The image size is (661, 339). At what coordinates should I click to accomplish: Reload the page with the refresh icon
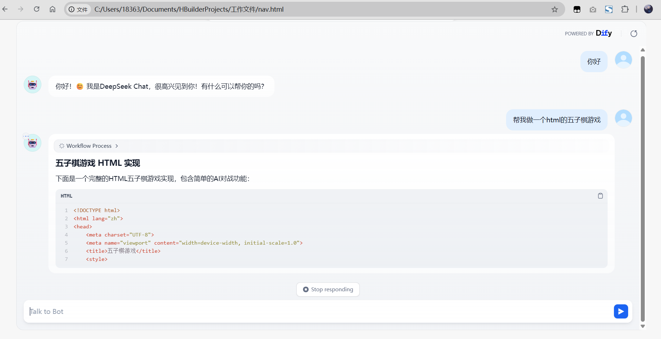tap(36, 9)
